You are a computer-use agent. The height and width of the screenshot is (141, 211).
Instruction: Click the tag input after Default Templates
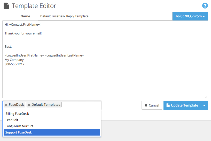[x=80, y=105]
